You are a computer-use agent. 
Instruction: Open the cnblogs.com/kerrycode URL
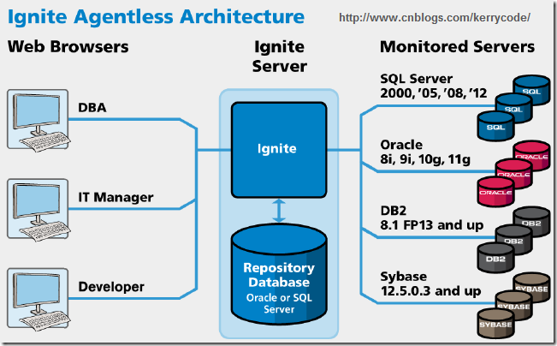point(435,17)
